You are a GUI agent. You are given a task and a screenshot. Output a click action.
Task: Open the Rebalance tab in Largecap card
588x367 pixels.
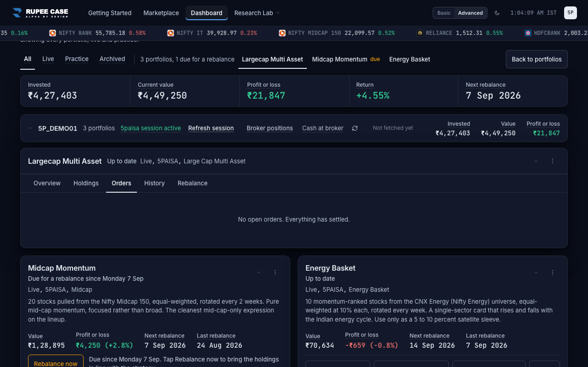point(192,183)
